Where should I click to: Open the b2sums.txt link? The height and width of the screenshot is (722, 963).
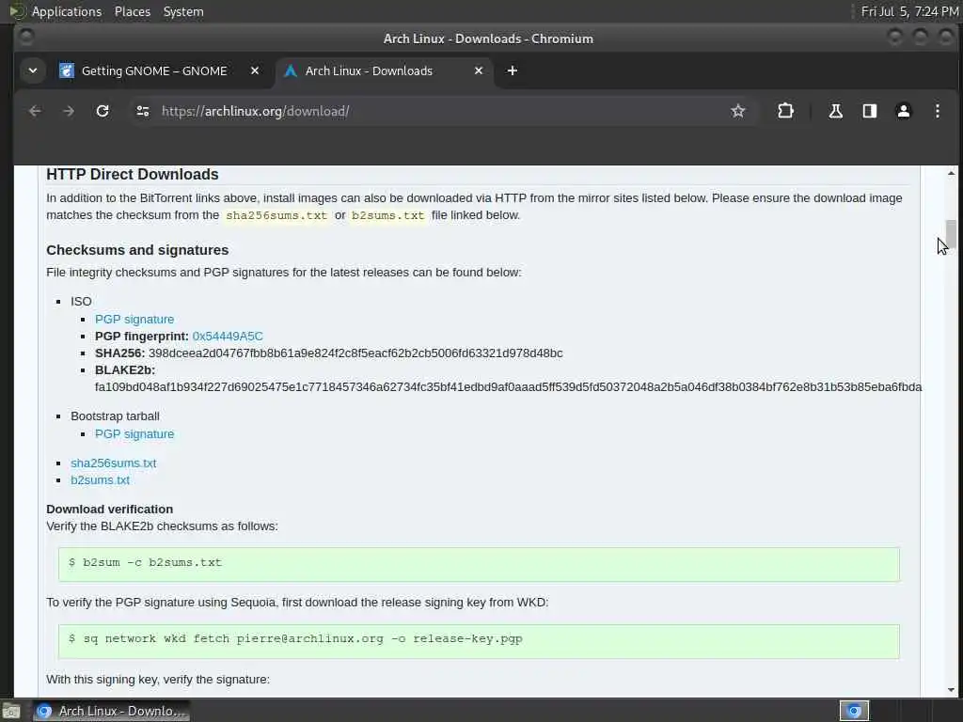coord(100,480)
